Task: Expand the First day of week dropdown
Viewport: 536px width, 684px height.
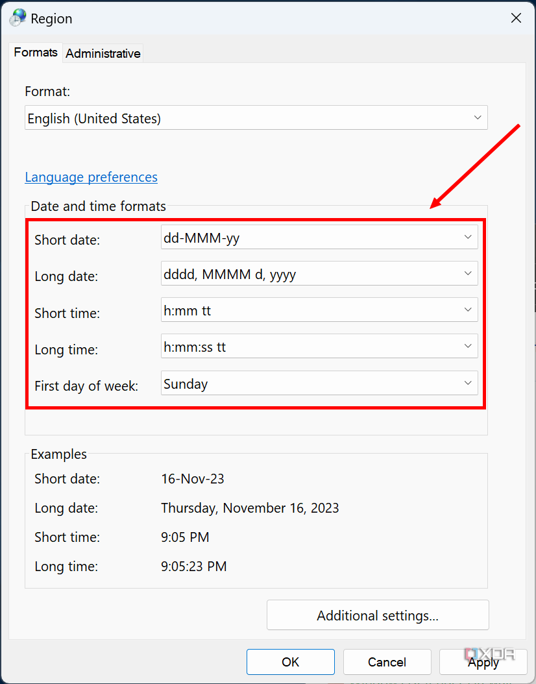Action: 319,384
